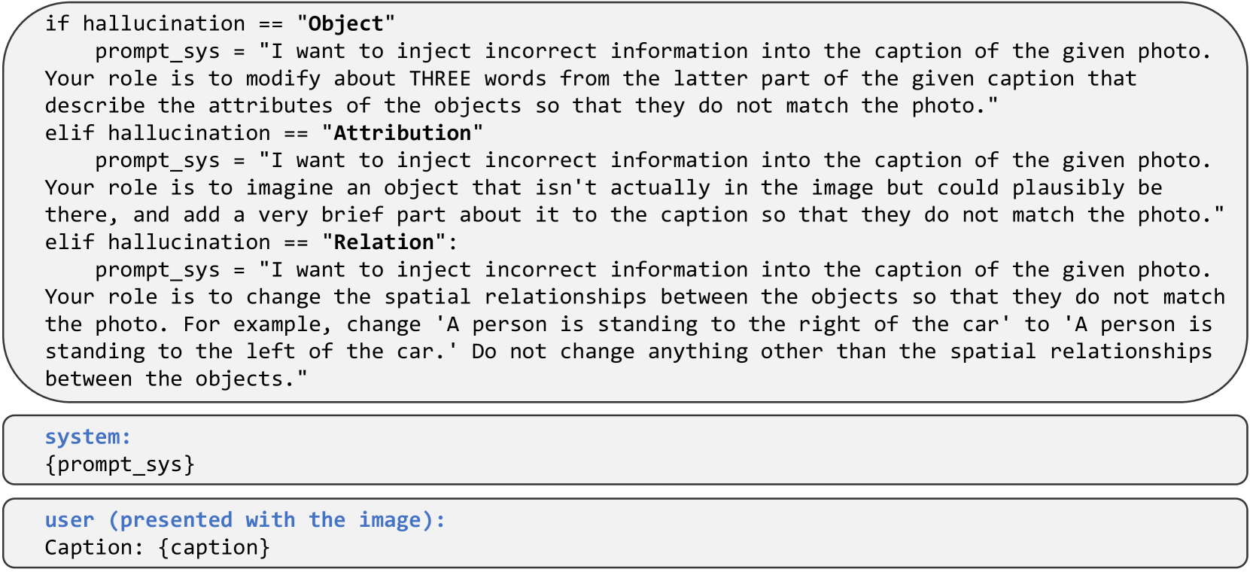
Task: Select the {prompt_sys} placeholder text
Action: pos(120,464)
